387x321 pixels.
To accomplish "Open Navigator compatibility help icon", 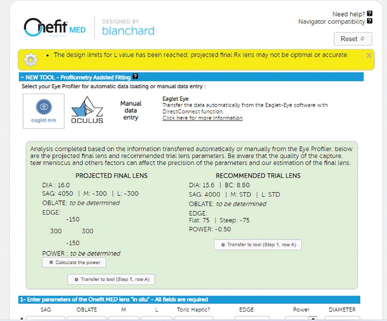I will [369, 21].
